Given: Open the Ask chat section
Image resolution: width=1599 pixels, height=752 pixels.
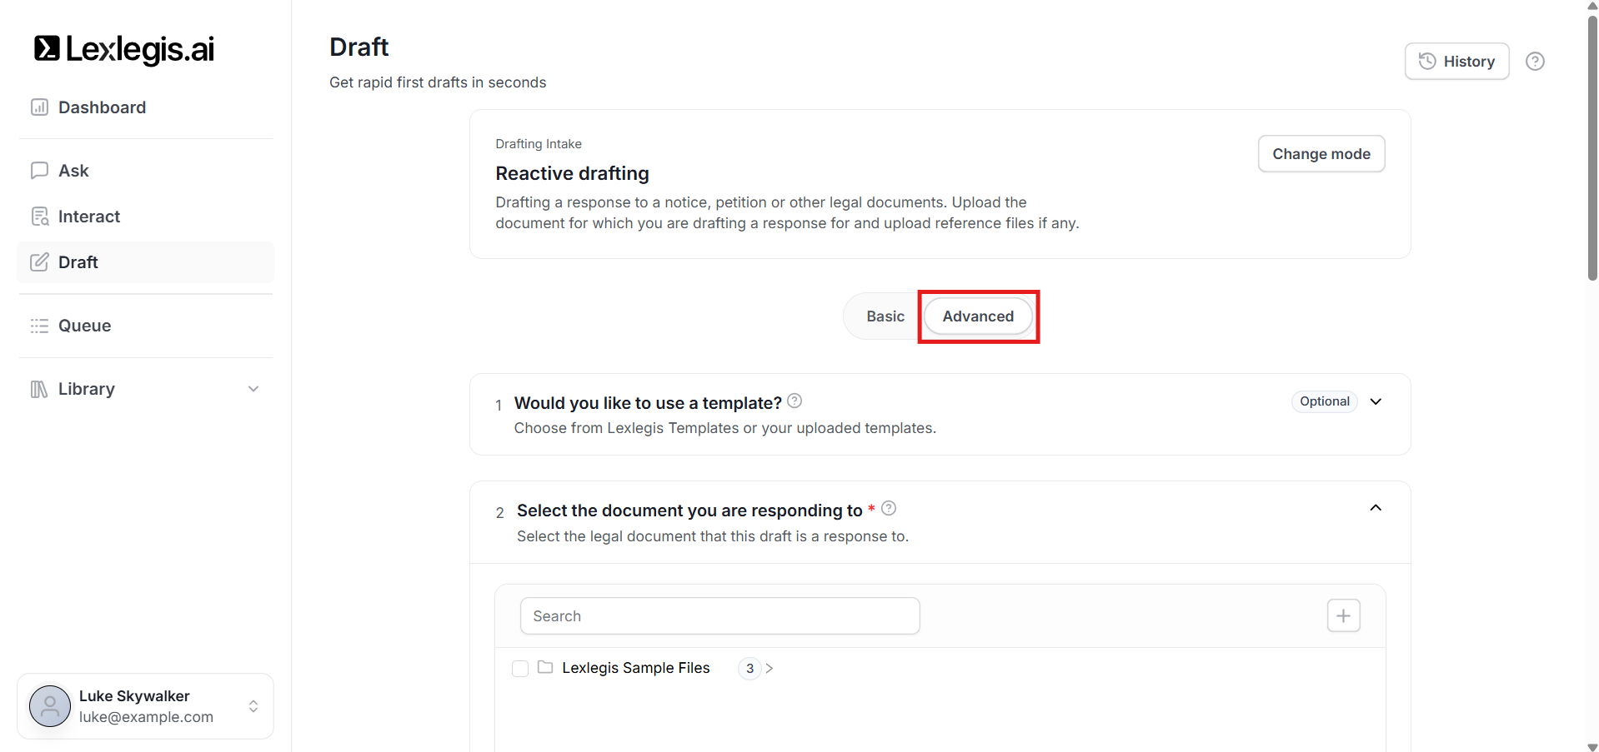Looking at the screenshot, I should tap(73, 171).
